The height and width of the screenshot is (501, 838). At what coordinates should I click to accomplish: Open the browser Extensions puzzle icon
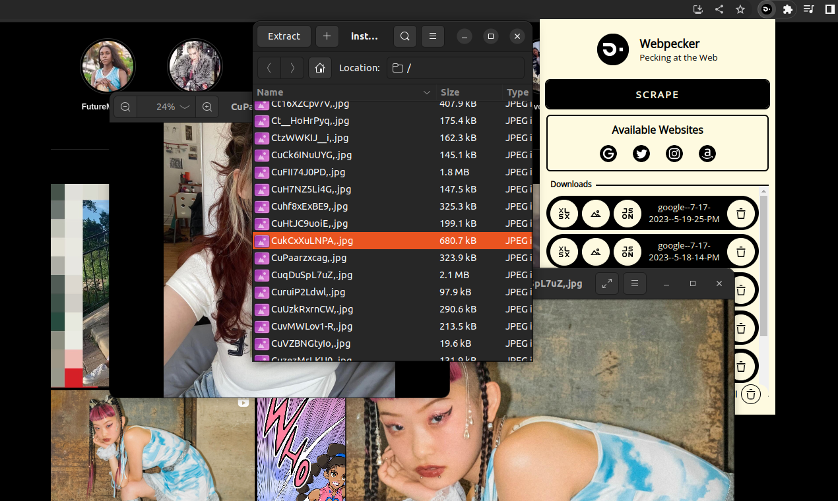[787, 9]
